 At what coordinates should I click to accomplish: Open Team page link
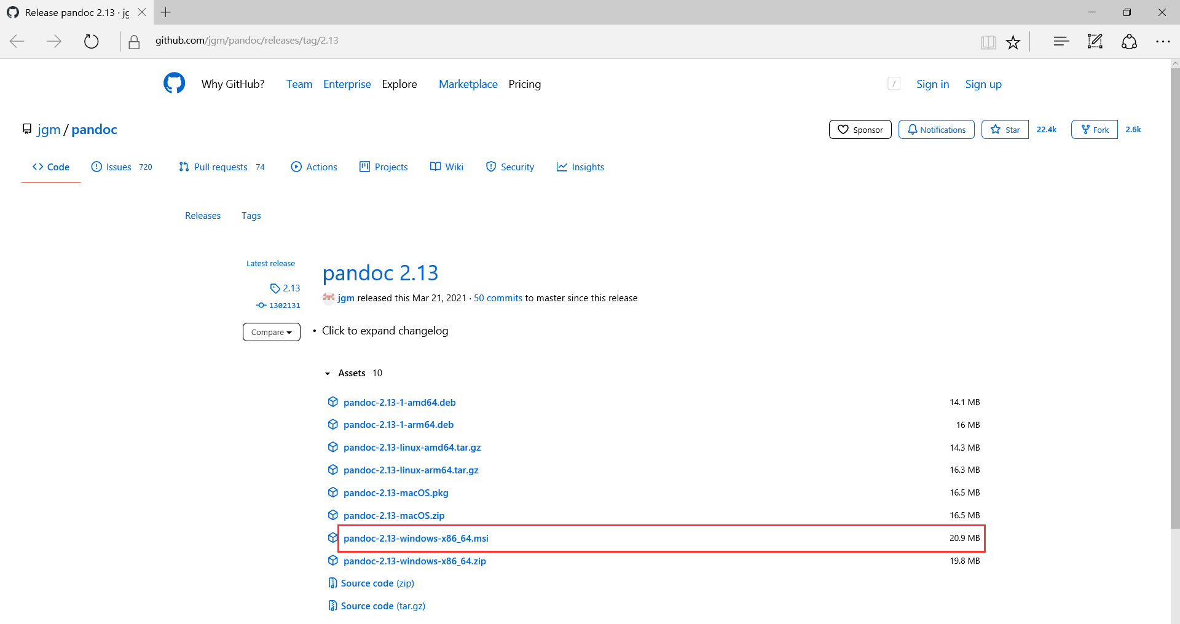[x=299, y=84]
